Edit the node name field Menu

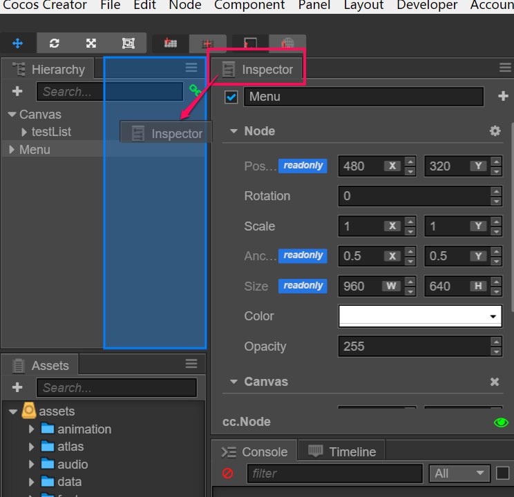(363, 97)
